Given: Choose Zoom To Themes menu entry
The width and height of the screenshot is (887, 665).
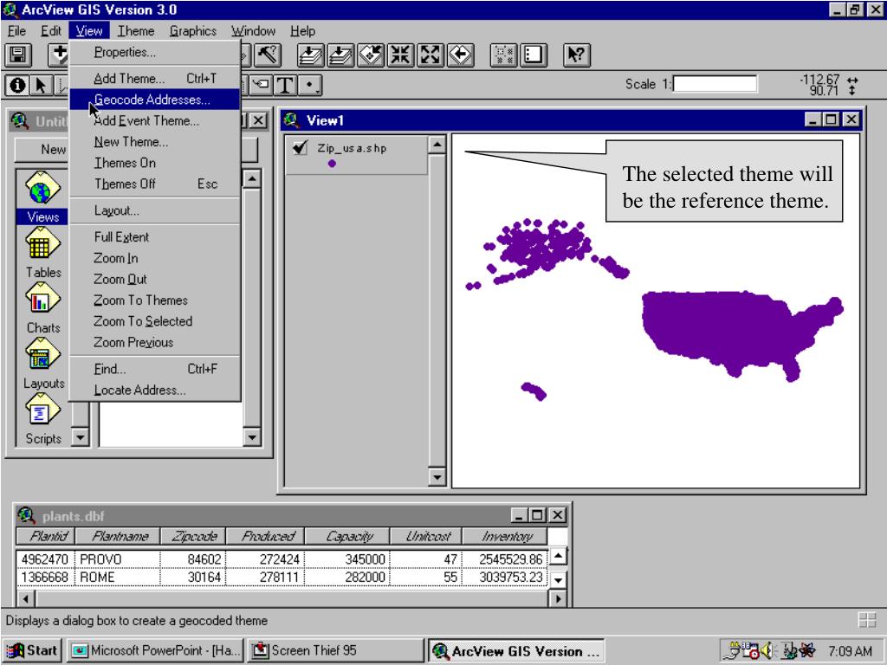Looking at the screenshot, I should click(x=154, y=300).
